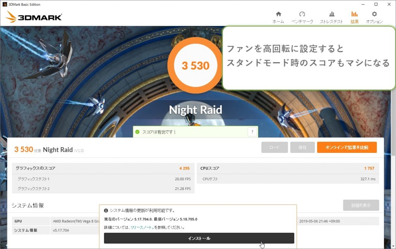The height and width of the screenshot is (249, 396).
Task: Click Compare results online orange button
Action: [346, 147]
